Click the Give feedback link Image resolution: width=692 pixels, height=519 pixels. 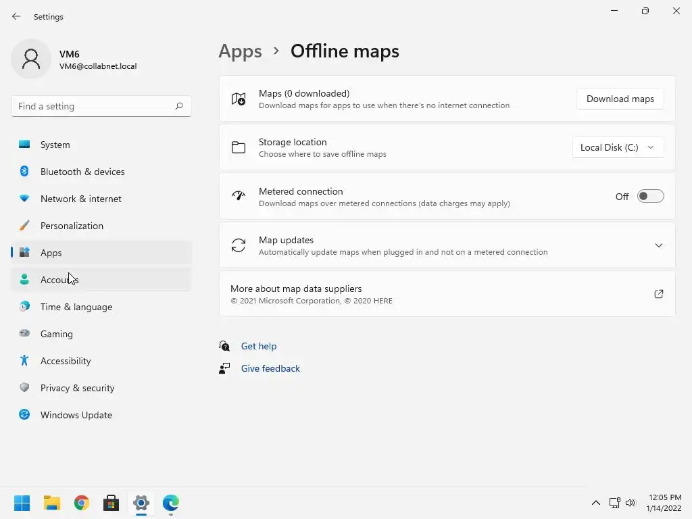(x=270, y=368)
